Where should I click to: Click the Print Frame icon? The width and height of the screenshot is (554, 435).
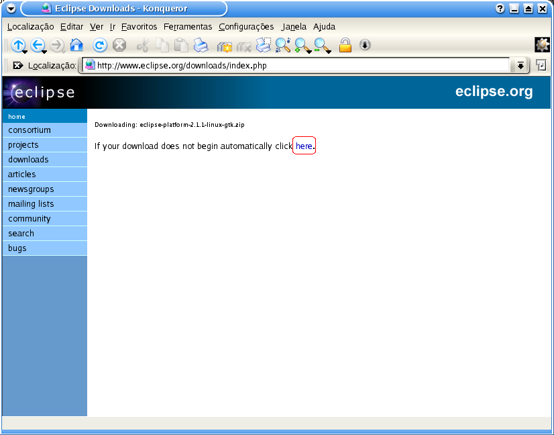click(x=264, y=45)
